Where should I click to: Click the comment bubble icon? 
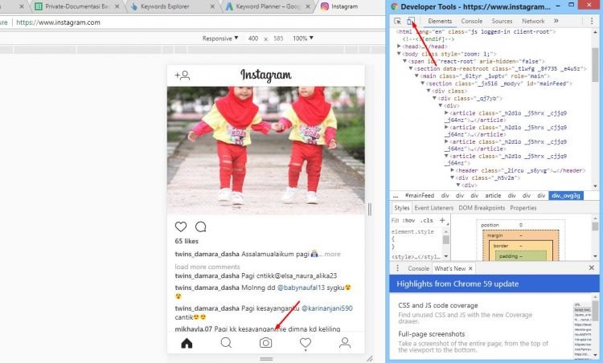click(x=201, y=226)
